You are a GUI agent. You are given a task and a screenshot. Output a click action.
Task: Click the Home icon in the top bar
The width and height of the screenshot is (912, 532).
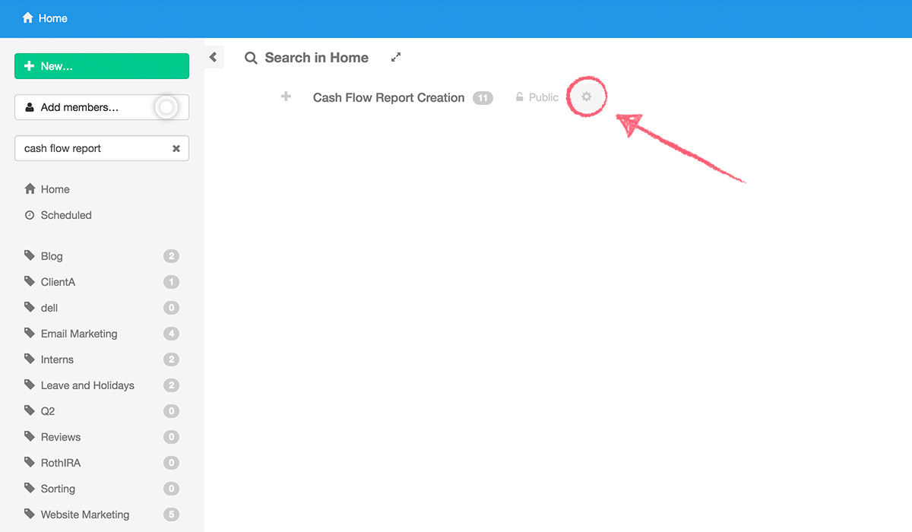(x=28, y=17)
